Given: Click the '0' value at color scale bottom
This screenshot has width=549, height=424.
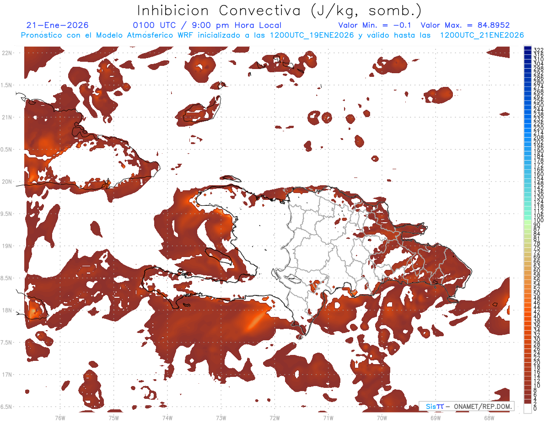Looking at the screenshot, I should point(535,409).
